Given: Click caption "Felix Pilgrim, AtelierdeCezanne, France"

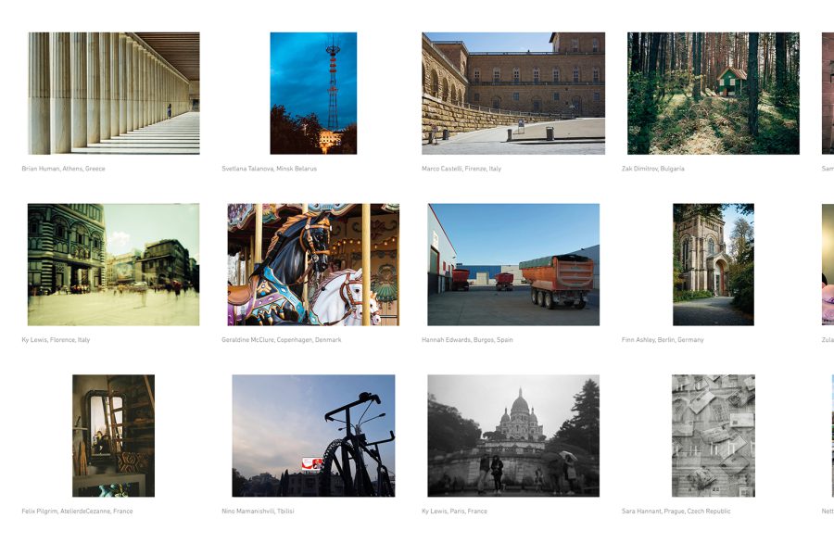Looking at the screenshot, I should click(77, 512).
